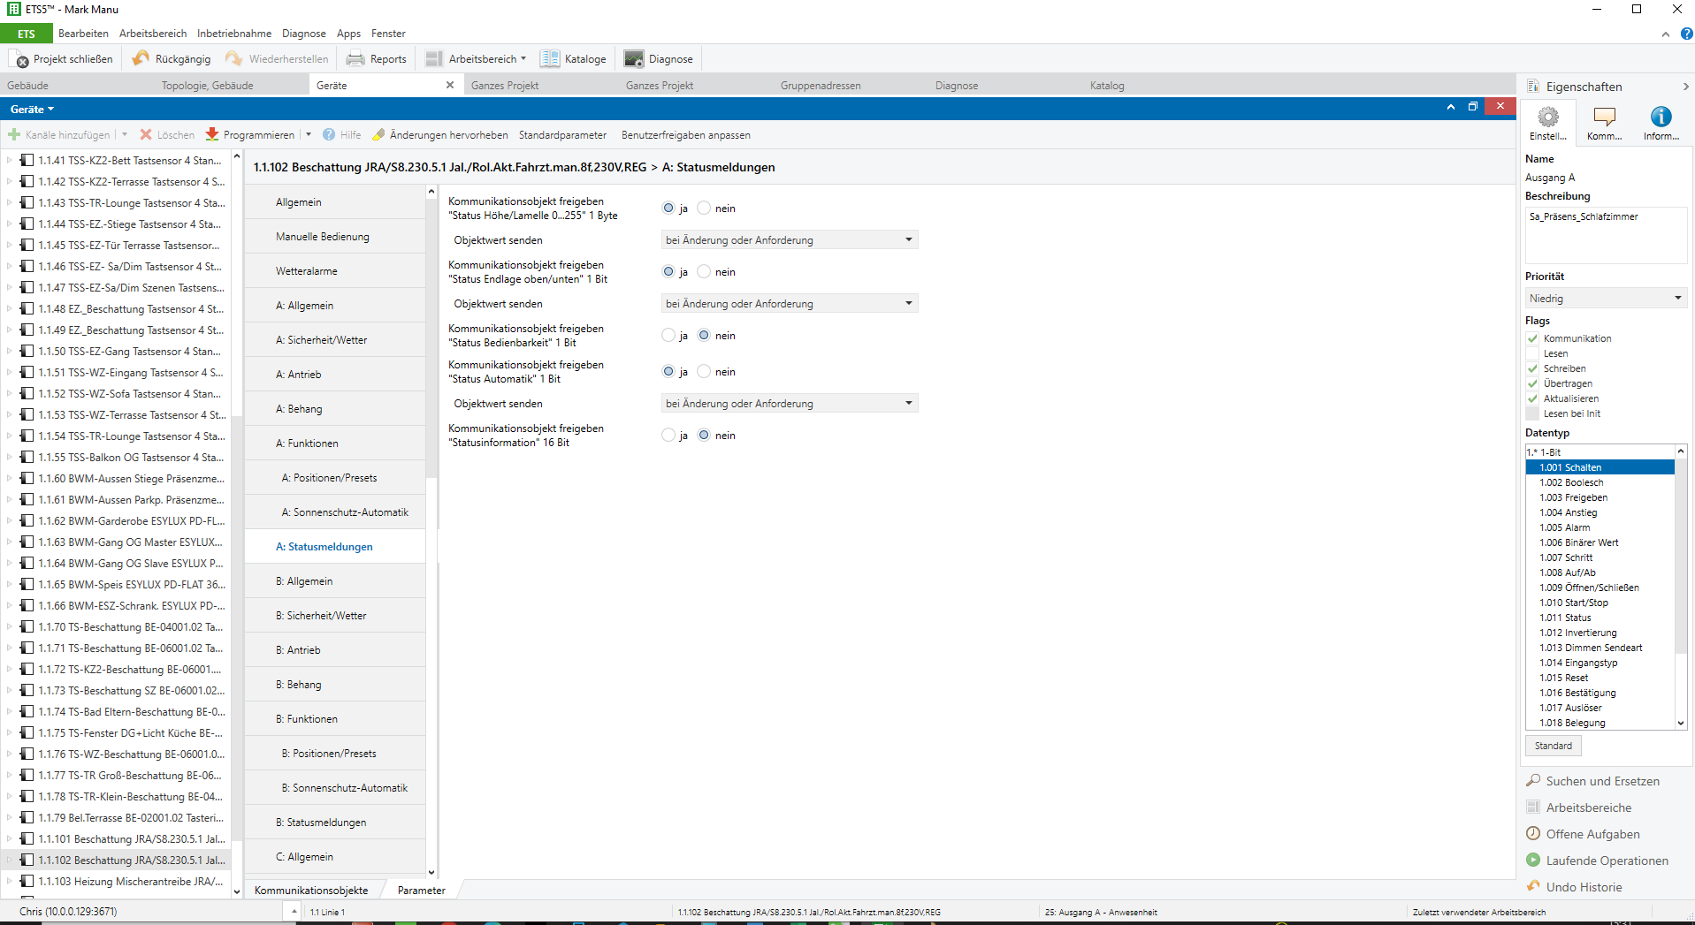Select nein for Status Automatik
This screenshot has width=1695, height=925.
[x=704, y=372]
